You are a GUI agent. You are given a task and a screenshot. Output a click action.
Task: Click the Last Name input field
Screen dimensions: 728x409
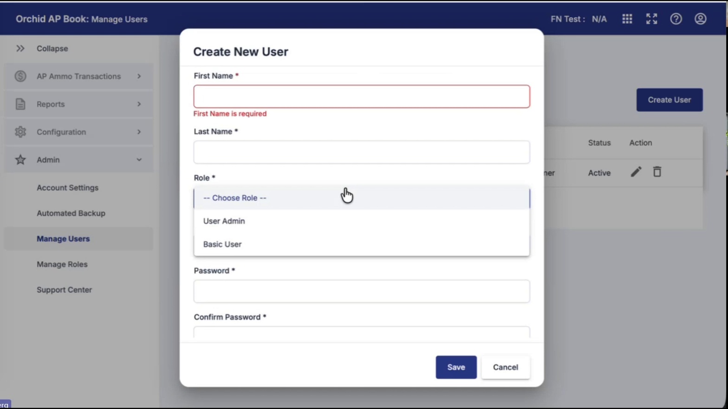coord(362,152)
